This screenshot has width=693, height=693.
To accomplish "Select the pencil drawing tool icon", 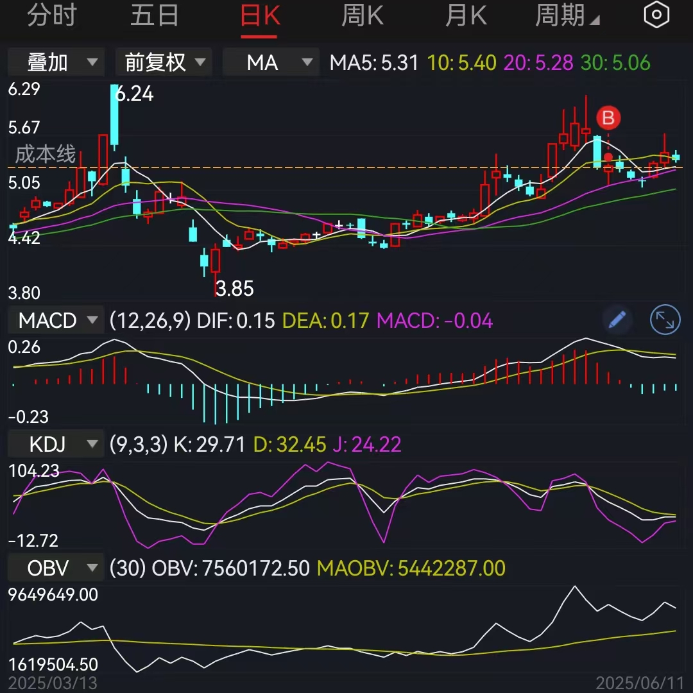I will (x=617, y=320).
